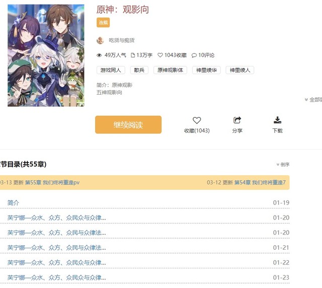Click the eye icon beside 49万人气
The width and height of the screenshot is (322, 288).
[x=99, y=55]
